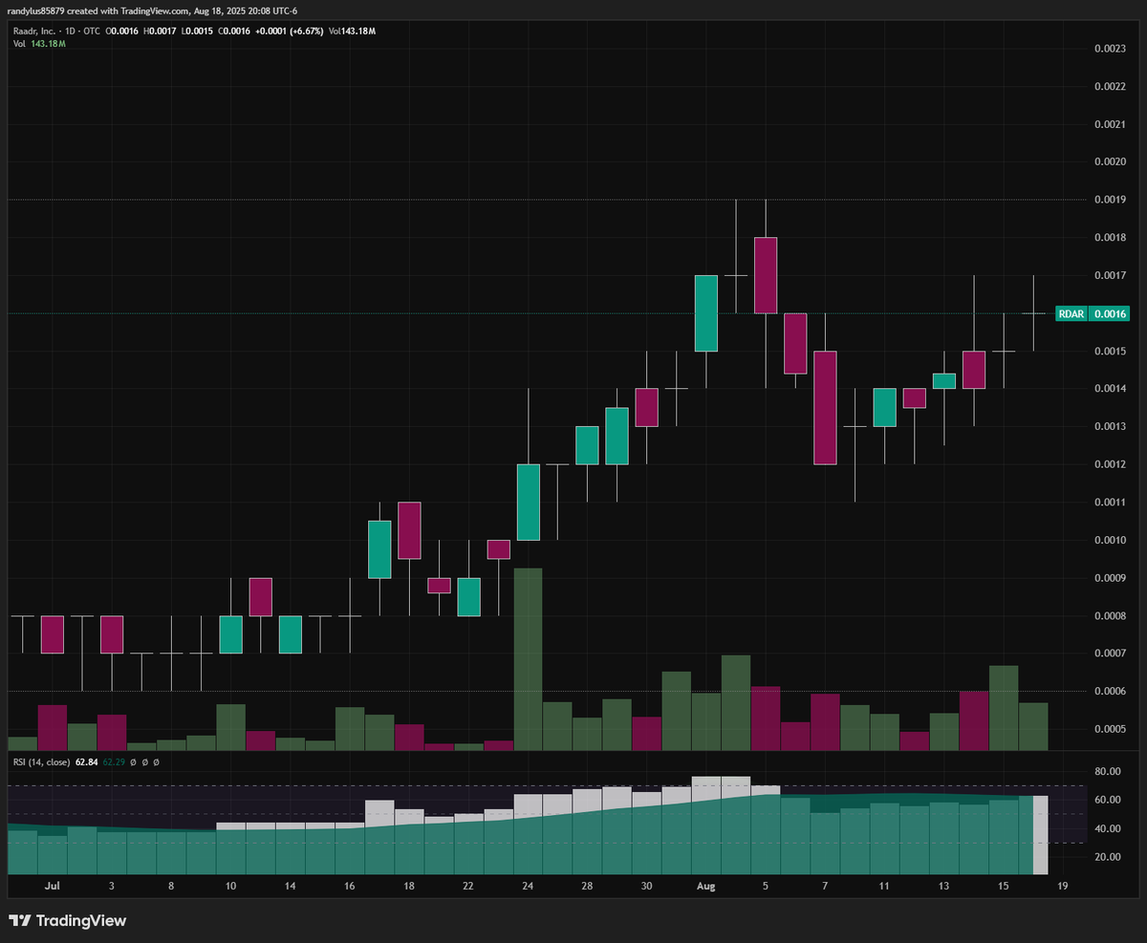Click the 0.0007 price axis label

click(x=1109, y=654)
